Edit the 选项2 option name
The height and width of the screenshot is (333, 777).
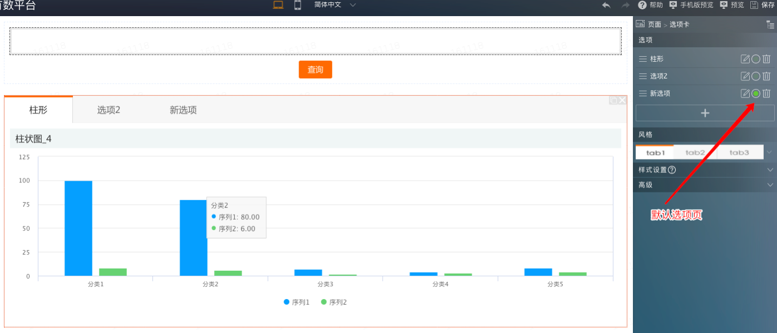pyautogui.click(x=745, y=76)
